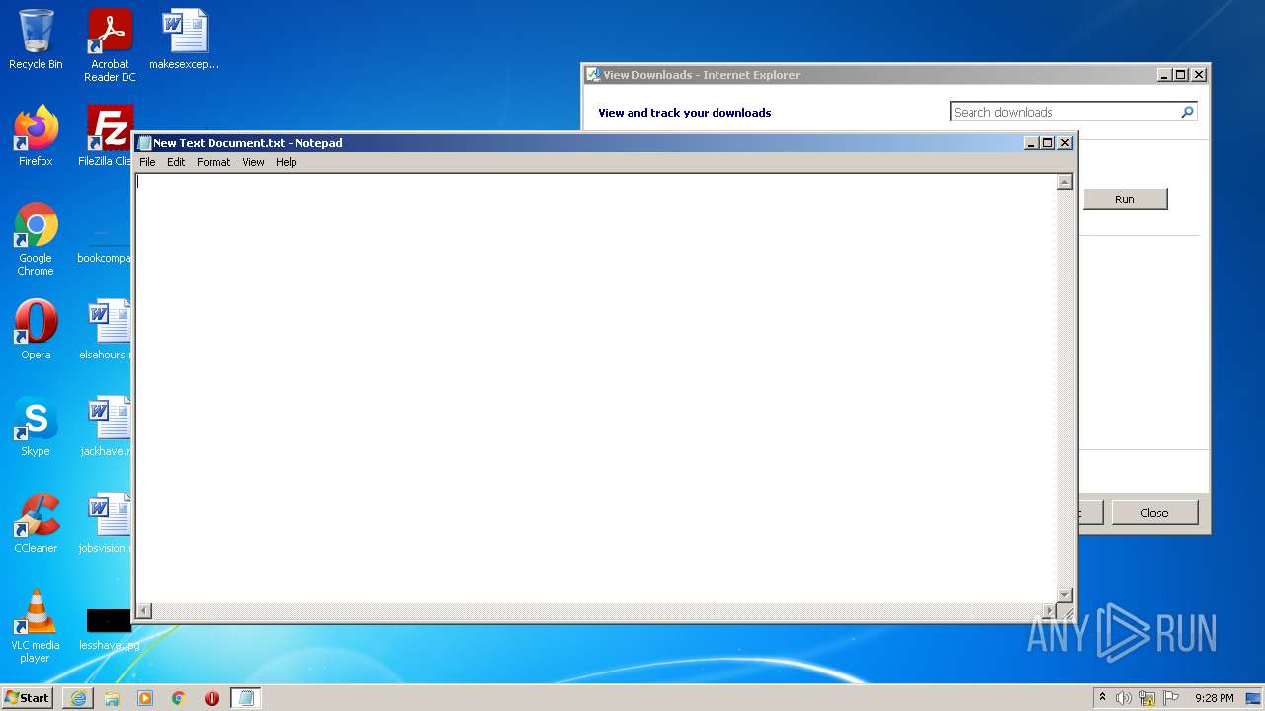
Task: Open the Action Center flag icon
Action: click(x=1171, y=698)
